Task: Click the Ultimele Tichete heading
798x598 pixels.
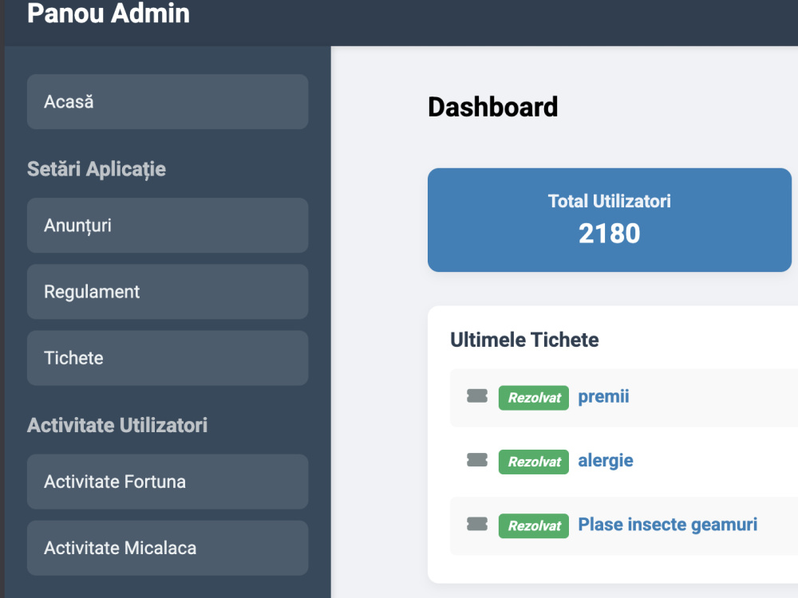Action: (x=524, y=340)
